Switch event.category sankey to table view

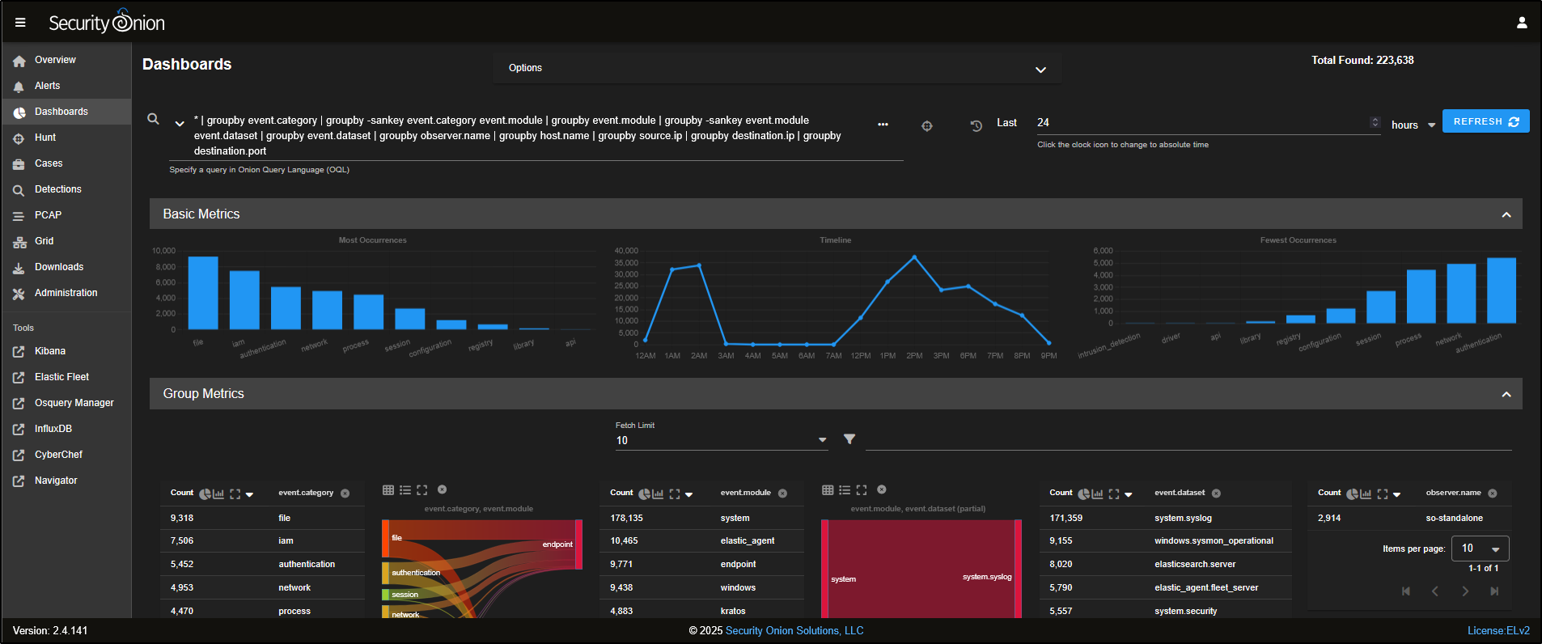(x=388, y=490)
